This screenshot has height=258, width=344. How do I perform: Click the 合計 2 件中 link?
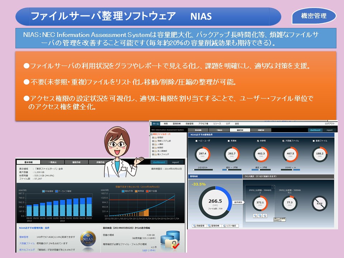point(149,250)
